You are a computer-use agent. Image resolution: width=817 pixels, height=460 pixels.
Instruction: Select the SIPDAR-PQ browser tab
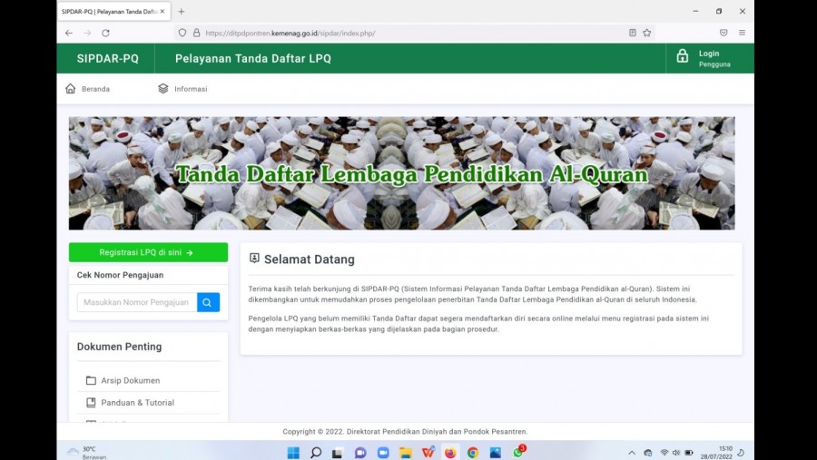tap(114, 12)
